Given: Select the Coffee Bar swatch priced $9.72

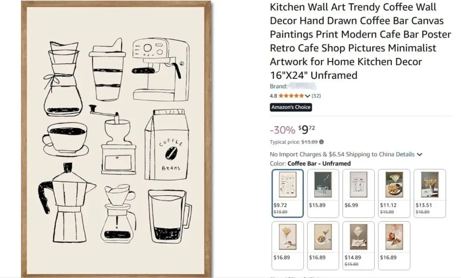Looking at the screenshot, I should 288,193.
